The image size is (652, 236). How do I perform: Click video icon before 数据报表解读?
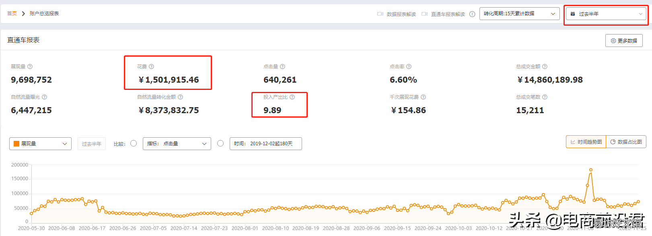point(380,14)
